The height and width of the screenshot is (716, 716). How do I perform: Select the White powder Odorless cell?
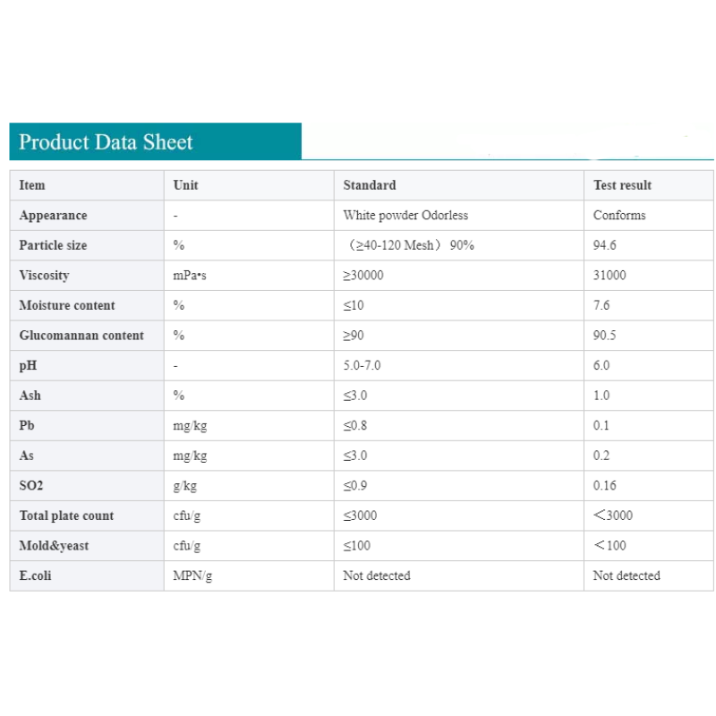point(405,216)
